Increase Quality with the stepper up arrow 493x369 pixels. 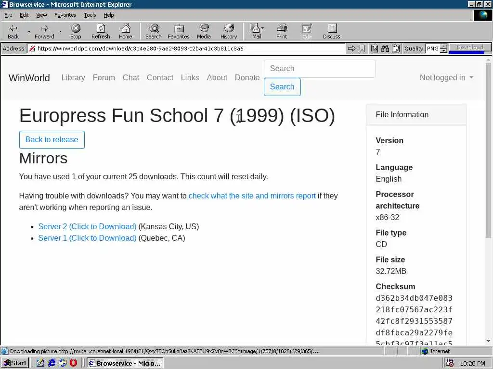click(x=443, y=47)
